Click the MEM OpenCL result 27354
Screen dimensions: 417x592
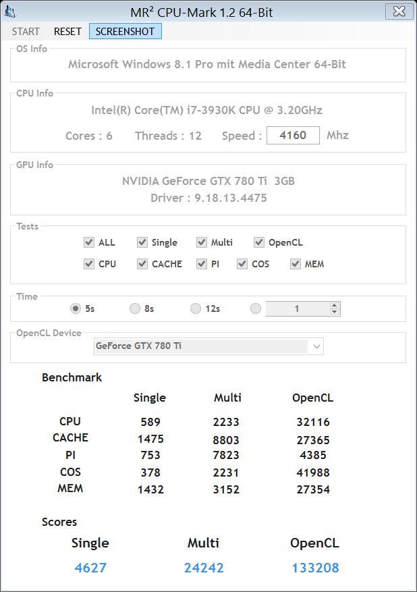(313, 489)
